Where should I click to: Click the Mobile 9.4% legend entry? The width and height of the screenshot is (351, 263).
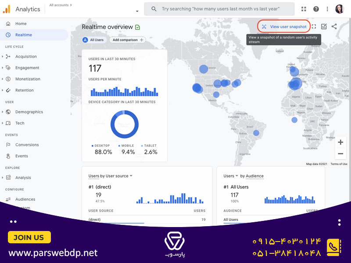[x=127, y=149]
